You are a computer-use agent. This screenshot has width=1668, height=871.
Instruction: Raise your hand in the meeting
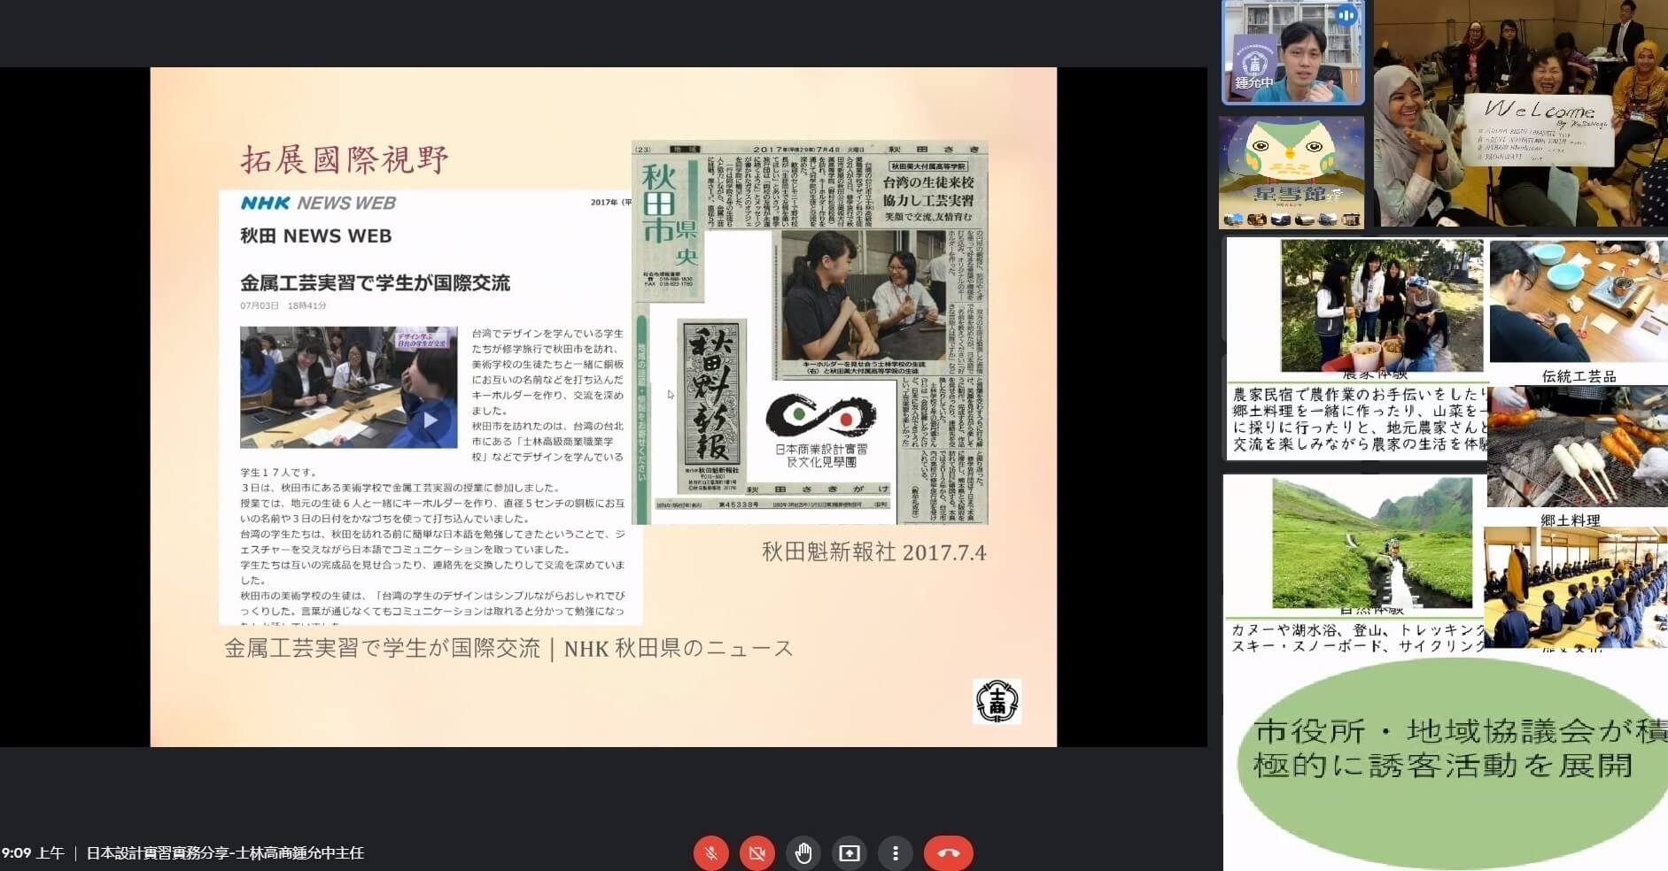point(803,853)
